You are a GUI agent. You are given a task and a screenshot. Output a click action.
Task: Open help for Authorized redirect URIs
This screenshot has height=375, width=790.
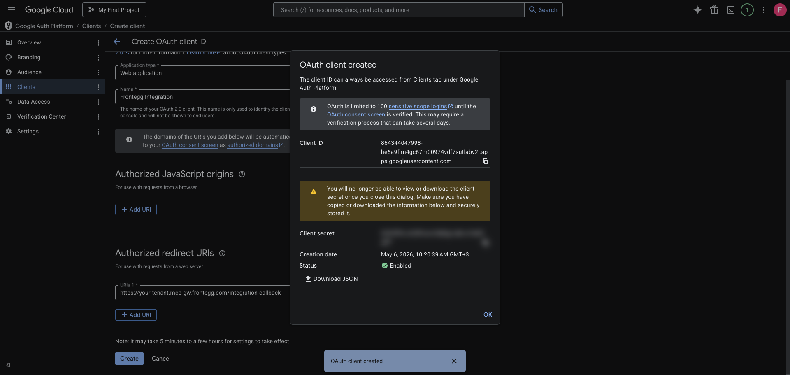(222, 253)
